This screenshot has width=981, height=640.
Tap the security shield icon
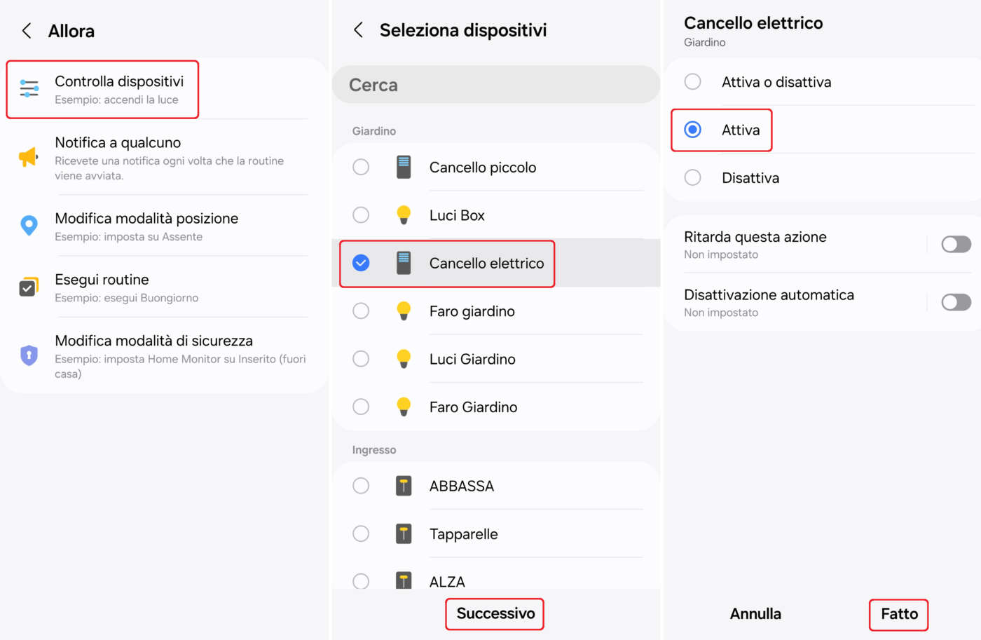click(29, 355)
